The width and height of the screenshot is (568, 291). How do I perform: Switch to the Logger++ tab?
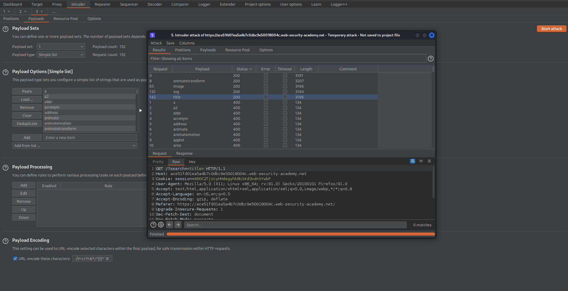point(339,4)
